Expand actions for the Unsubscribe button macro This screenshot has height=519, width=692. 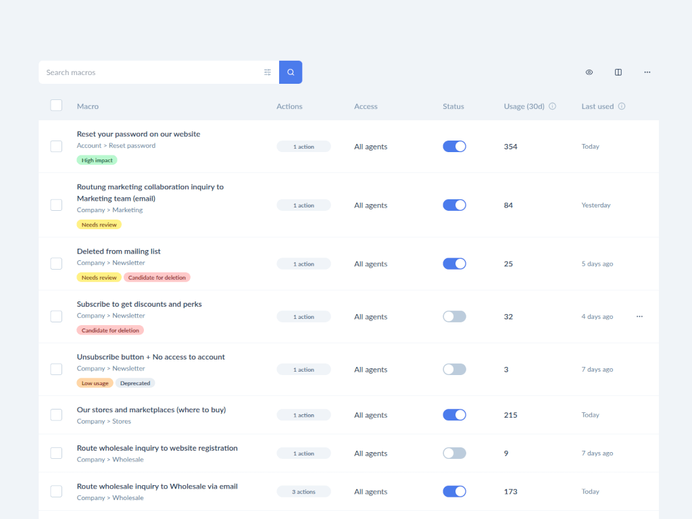click(303, 369)
